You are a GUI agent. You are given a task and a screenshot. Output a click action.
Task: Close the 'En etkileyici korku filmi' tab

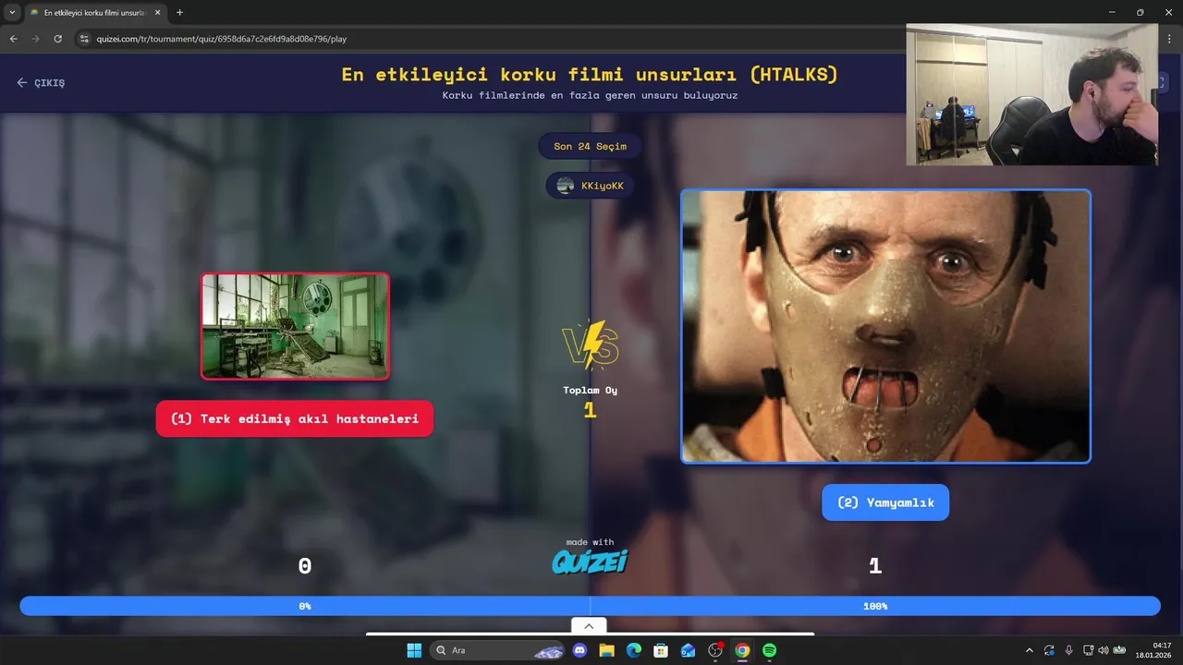pyautogui.click(x=157, y=13)
